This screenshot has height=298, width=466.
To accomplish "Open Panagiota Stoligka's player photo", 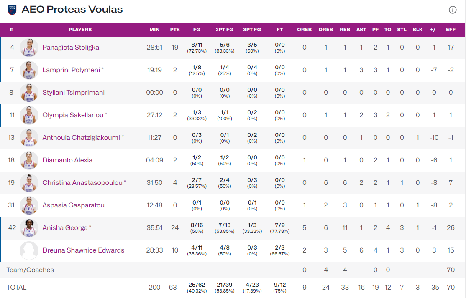I will [29, 48].
